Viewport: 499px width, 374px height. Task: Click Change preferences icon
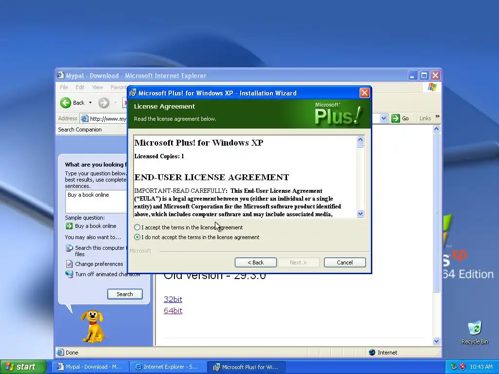[x=69, y=264]
